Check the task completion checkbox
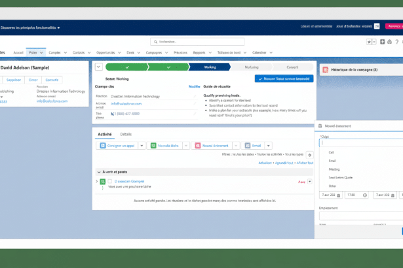The height and width of the screenshot is (268, 403). click(110, 181)
